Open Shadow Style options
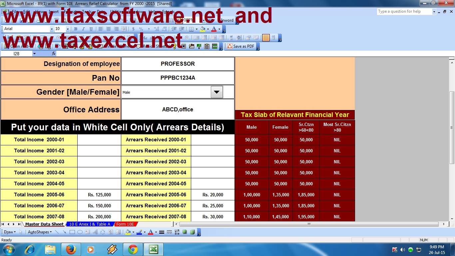 pos(185,232)
